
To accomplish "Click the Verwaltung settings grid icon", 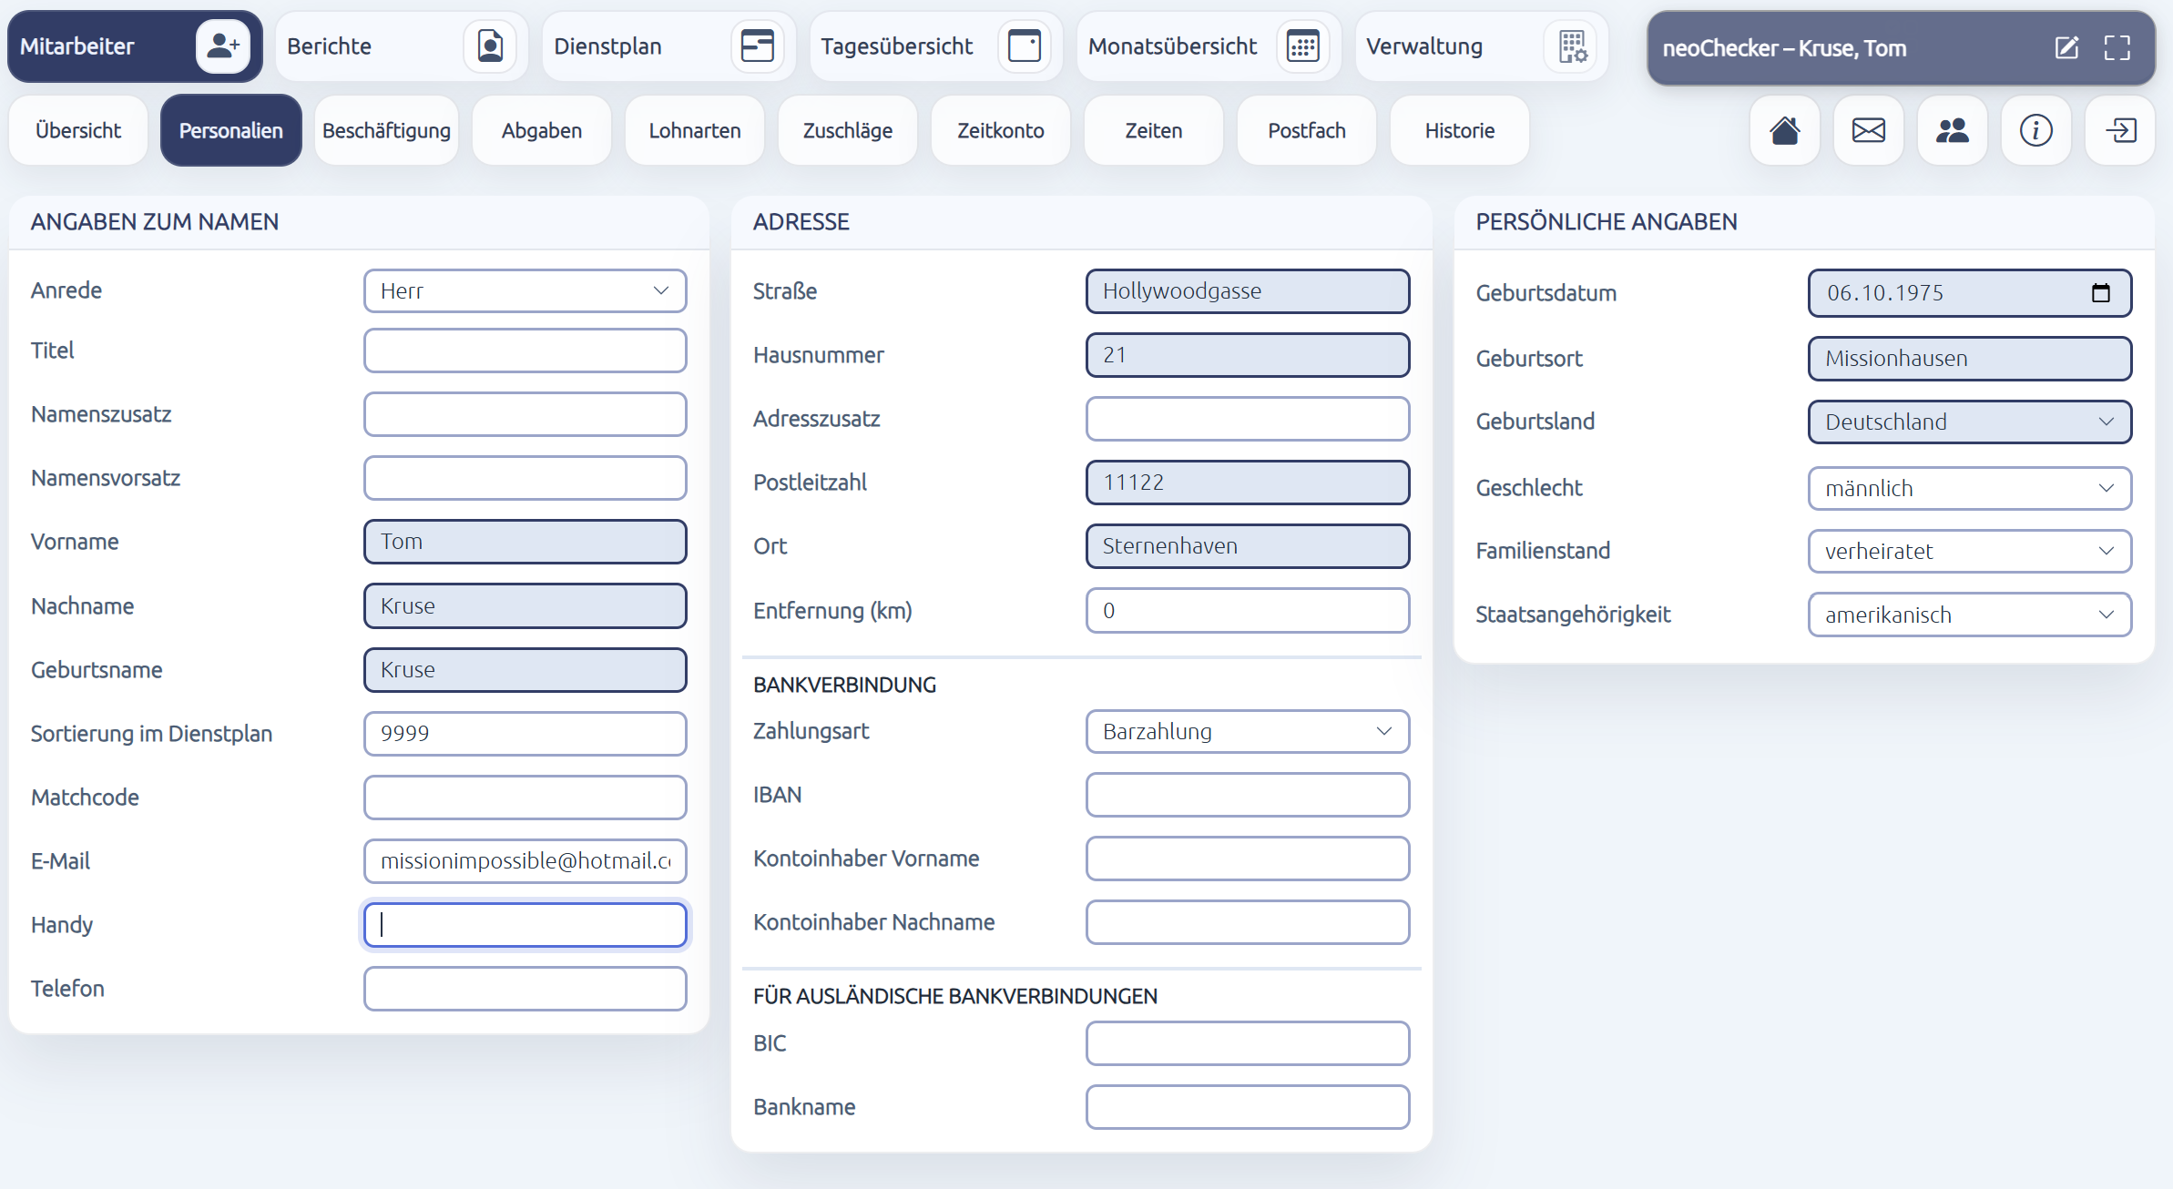I will [x=1571, y=46].
